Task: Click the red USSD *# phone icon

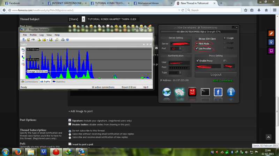Action: pyautogui.click(x=193, y=92)
